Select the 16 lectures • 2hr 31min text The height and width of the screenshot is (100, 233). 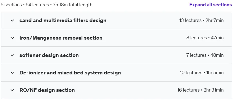tap(200, 90)
